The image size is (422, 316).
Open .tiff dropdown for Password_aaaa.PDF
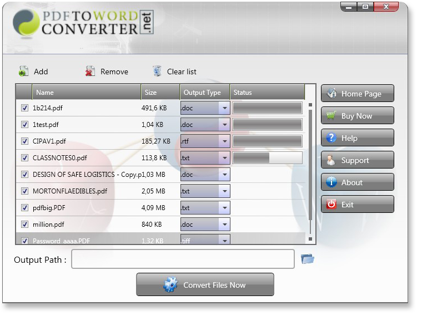click(224, 240)
